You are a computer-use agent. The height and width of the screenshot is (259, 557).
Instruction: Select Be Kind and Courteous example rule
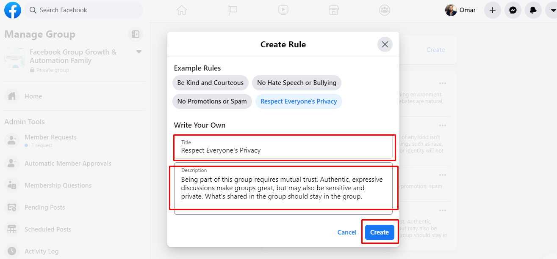211,83
